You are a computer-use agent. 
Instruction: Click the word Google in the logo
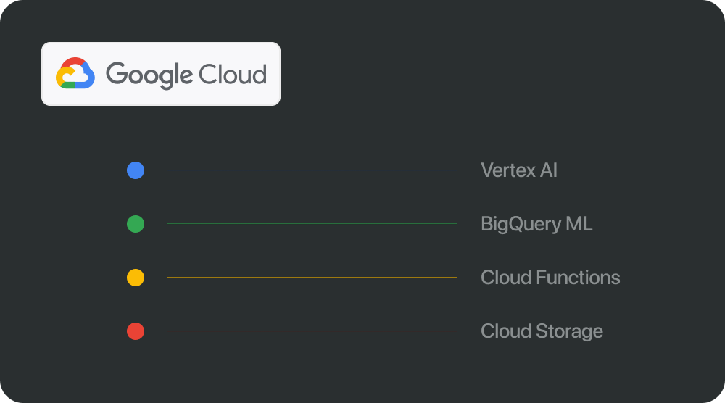coord(149,75)
